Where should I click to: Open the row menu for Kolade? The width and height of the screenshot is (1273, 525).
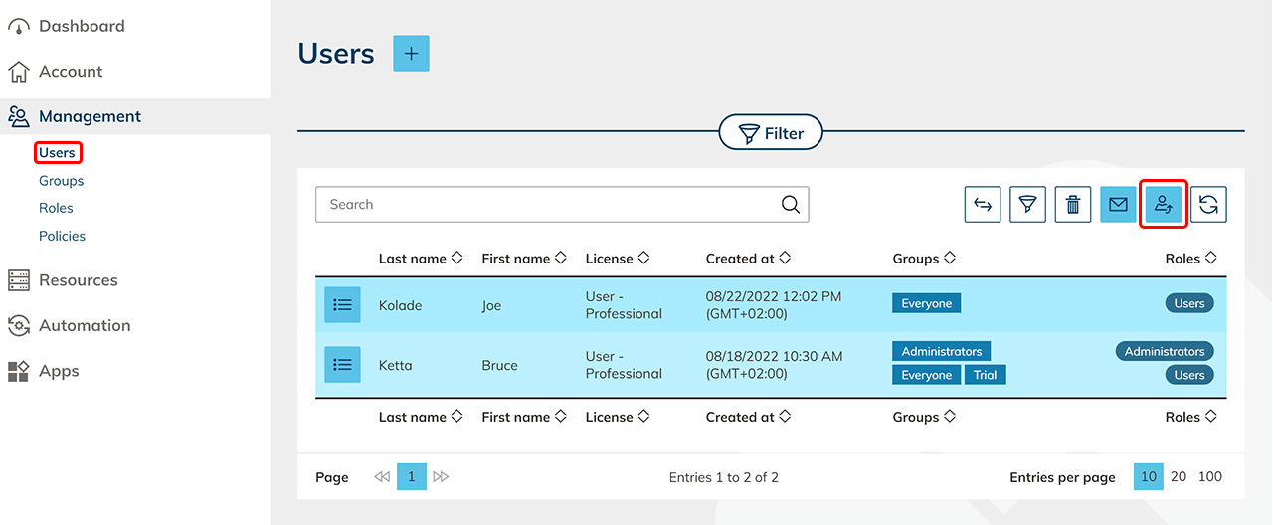click(342, 305)
